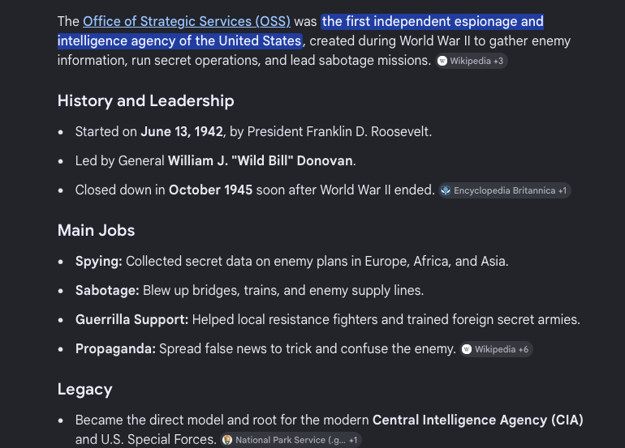Image resolution: width=625 pixels, height=448 pixels.
Task: Open the Wikipedia +3 source chip
Action: [x=472, y=61]
